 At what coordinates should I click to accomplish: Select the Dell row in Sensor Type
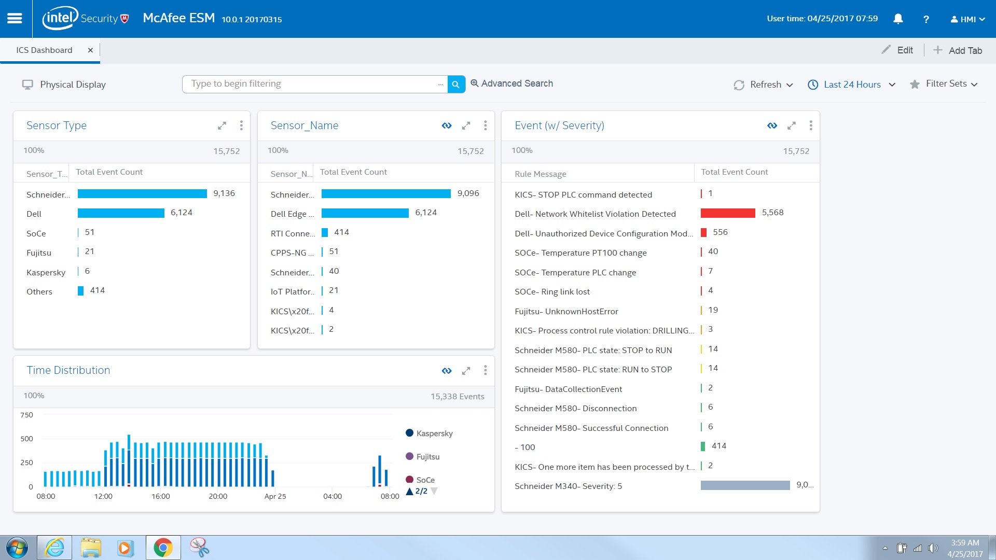tap(132, 214)
